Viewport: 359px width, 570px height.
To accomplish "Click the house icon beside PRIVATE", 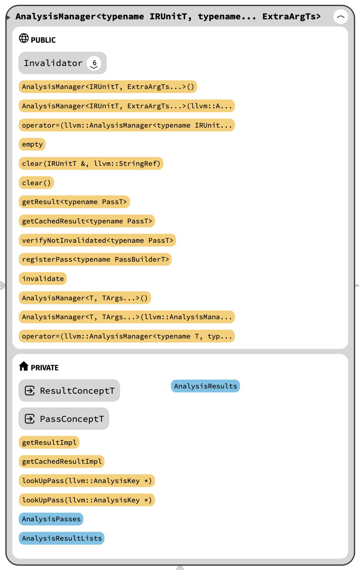I will (x=24, y=366).
